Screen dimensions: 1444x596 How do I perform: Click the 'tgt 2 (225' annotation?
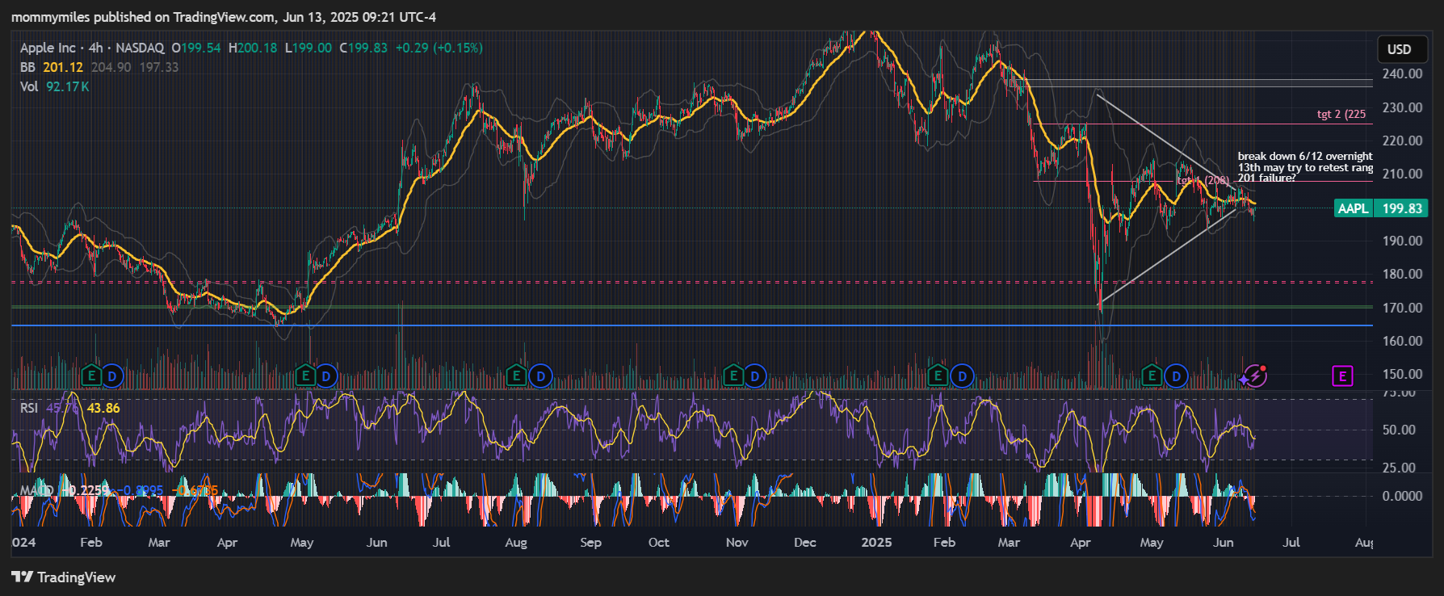[1341, 114]
